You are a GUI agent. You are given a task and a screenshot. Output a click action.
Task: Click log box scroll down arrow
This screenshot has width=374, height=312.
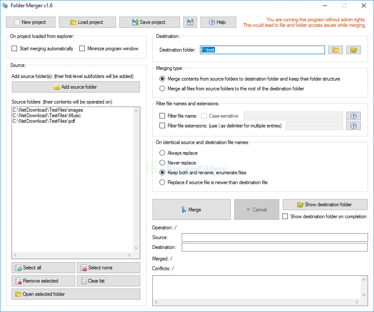(364, 295)
